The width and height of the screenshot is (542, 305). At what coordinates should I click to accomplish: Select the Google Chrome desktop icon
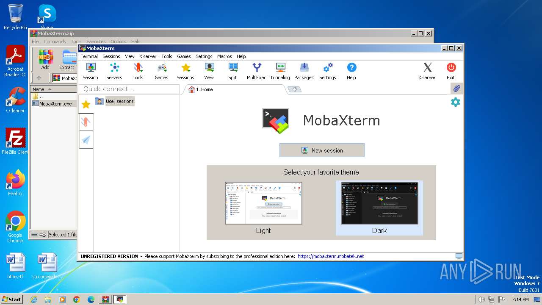click(15, 227)
